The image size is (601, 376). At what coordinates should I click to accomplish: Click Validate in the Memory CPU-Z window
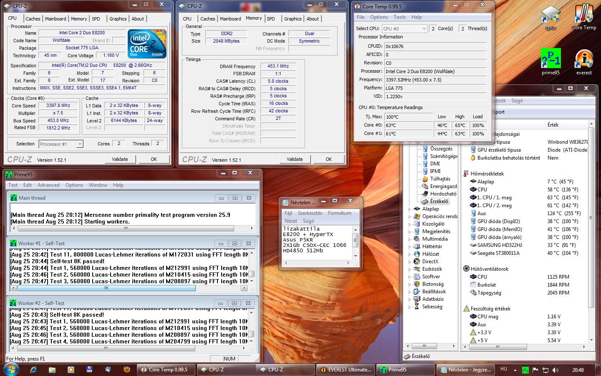pos(295,159)
